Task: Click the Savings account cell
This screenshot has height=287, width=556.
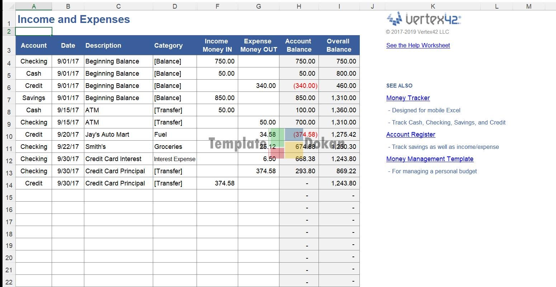Action: (x=34, y=98)
